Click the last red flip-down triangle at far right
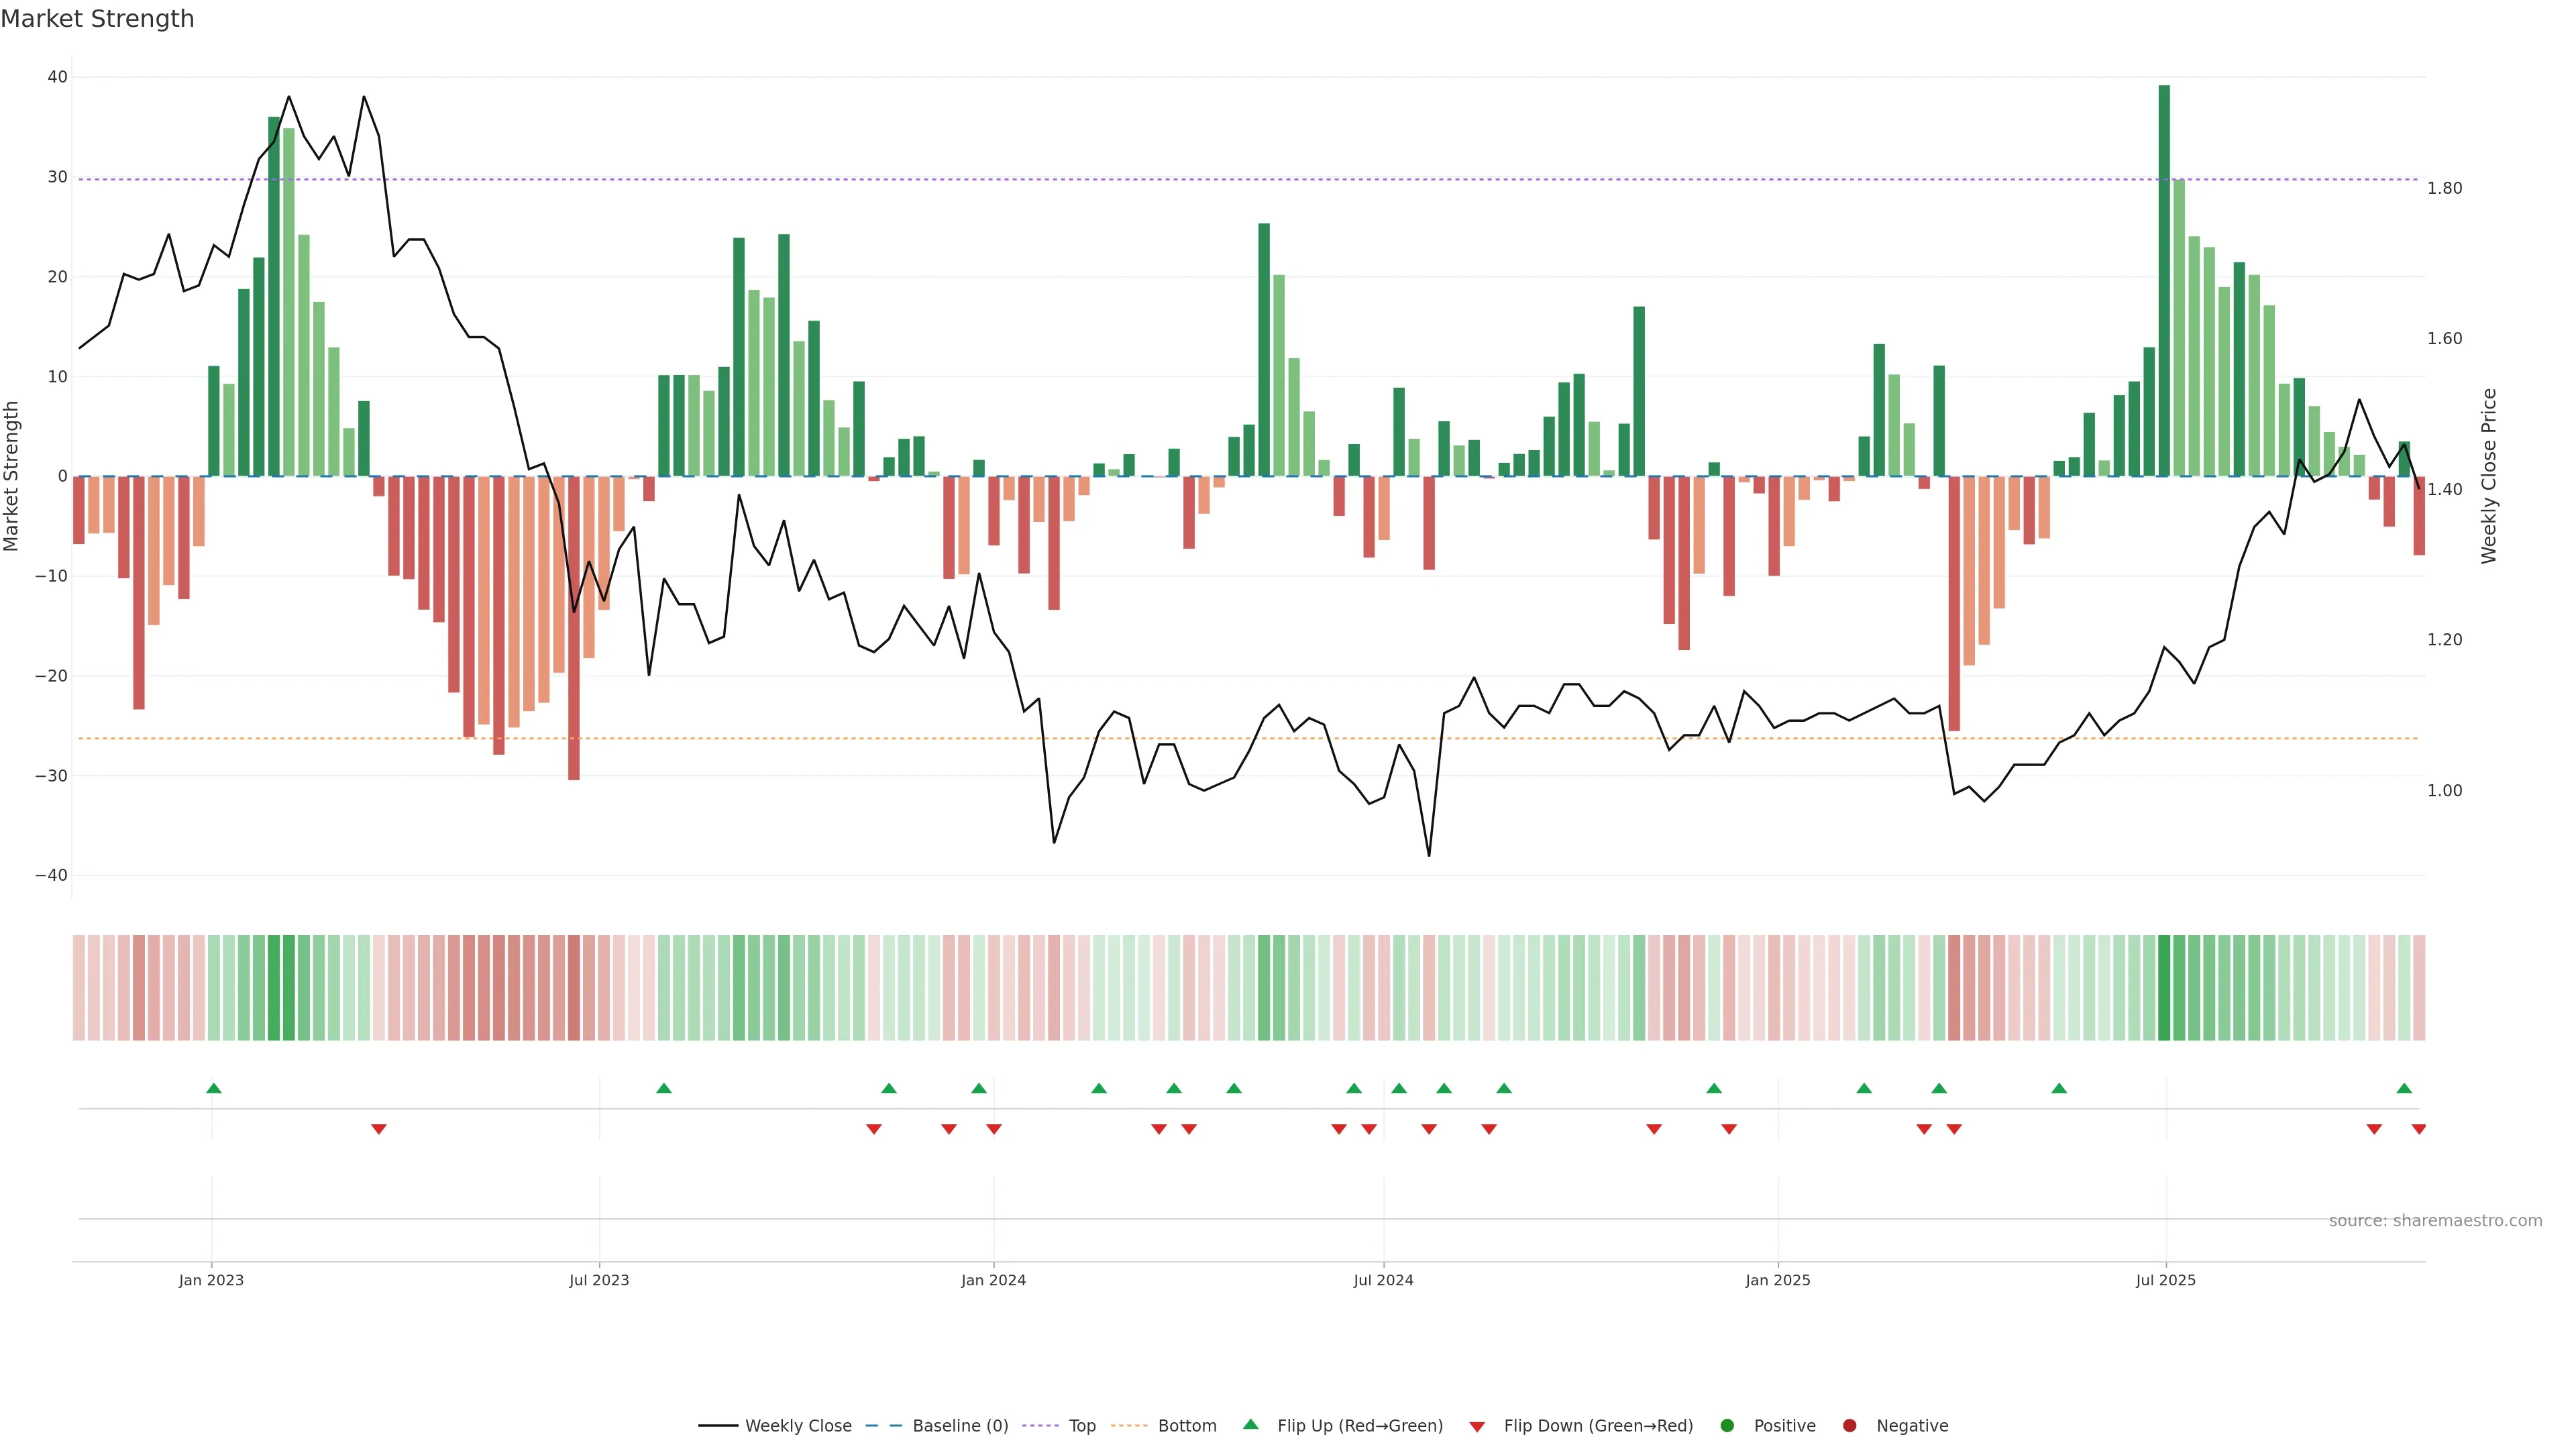Viewport: 2576px width, 1449px height. 2419,1129
